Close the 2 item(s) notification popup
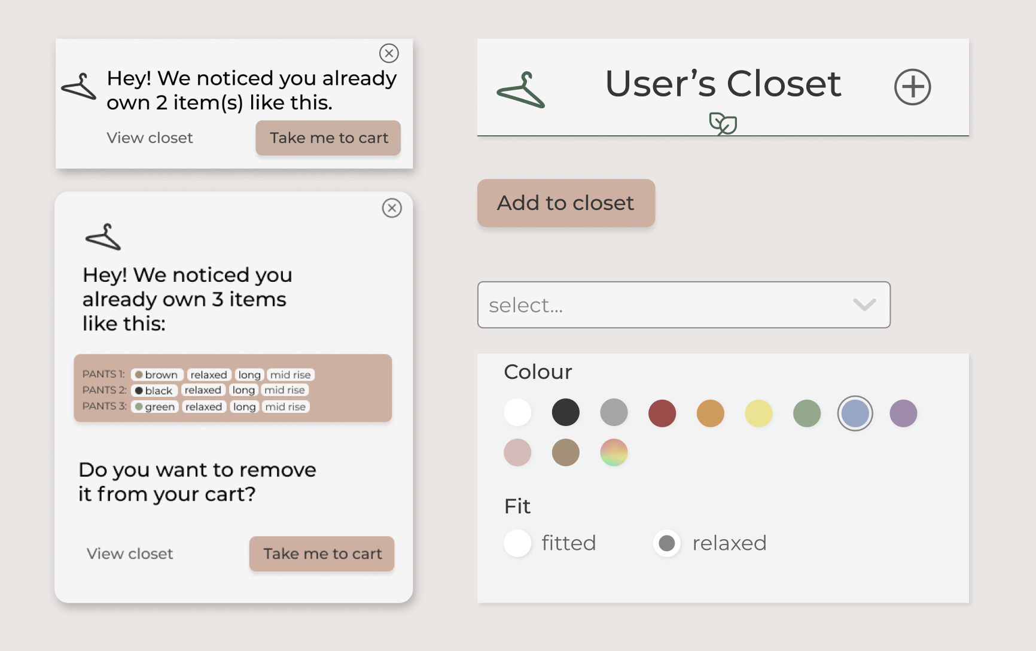The image size is (1036, 651). click(389, 53)
